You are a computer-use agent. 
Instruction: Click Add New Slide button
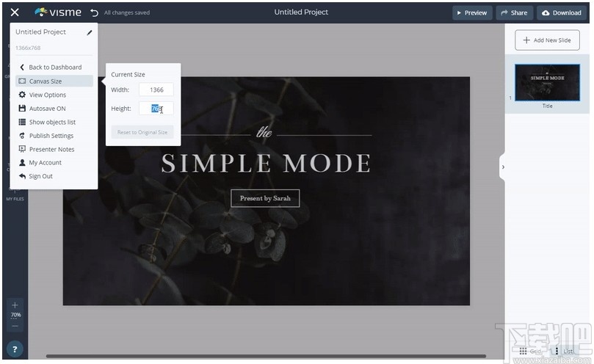547,40
